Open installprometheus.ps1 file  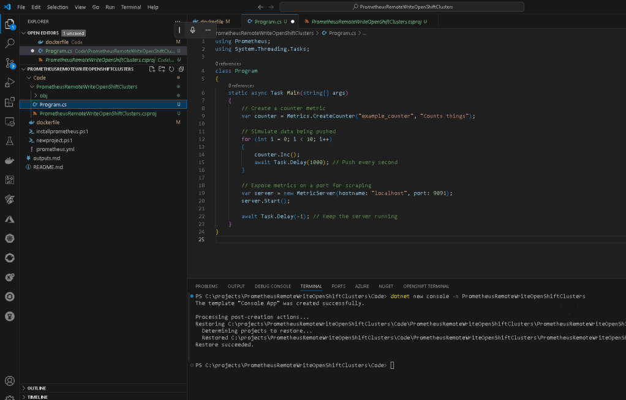tap(103, 131)
